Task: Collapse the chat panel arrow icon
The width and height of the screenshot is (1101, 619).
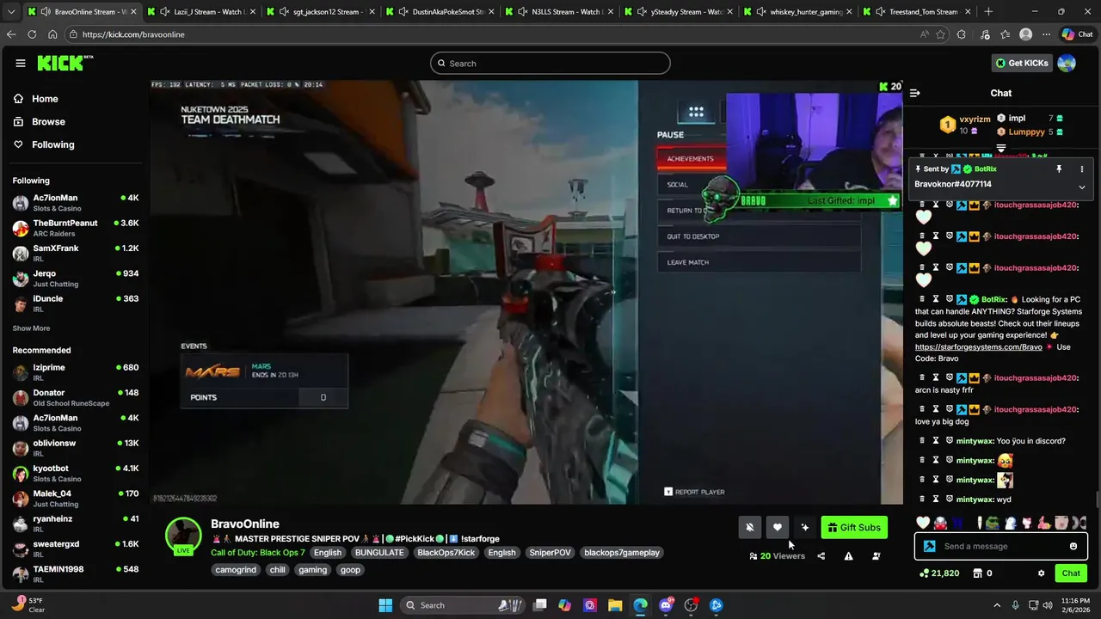Action: click(915, 93)
